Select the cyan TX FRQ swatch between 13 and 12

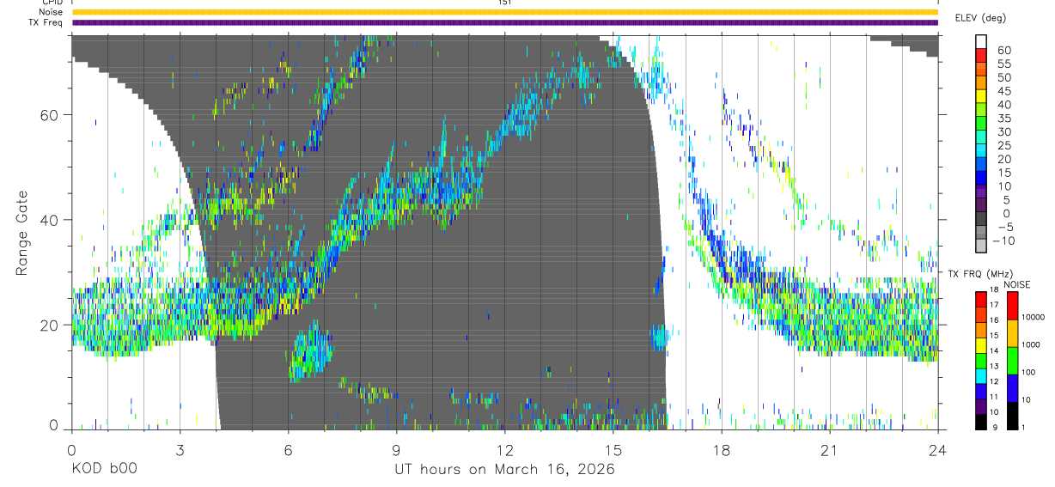tap(980, 376)
